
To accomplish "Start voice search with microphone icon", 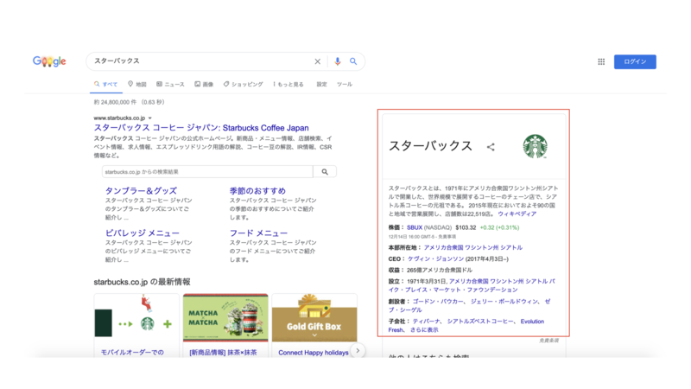I will [x=337, y=61].
